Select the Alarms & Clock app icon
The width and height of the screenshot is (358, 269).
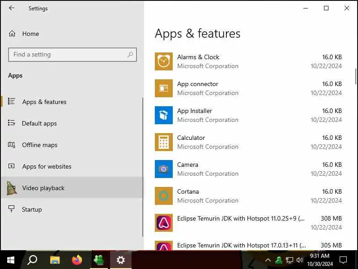164,61
